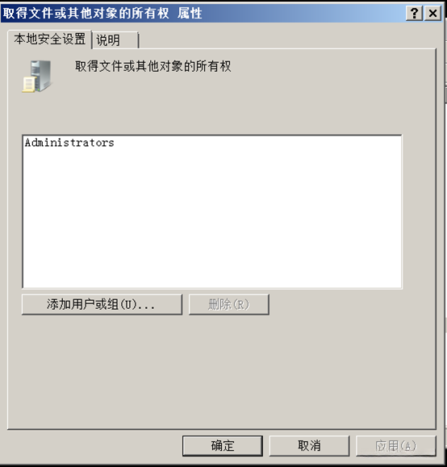This screenshot has height=467, width=447.
Task: Click the server policy icon
Action: (37, 77)
